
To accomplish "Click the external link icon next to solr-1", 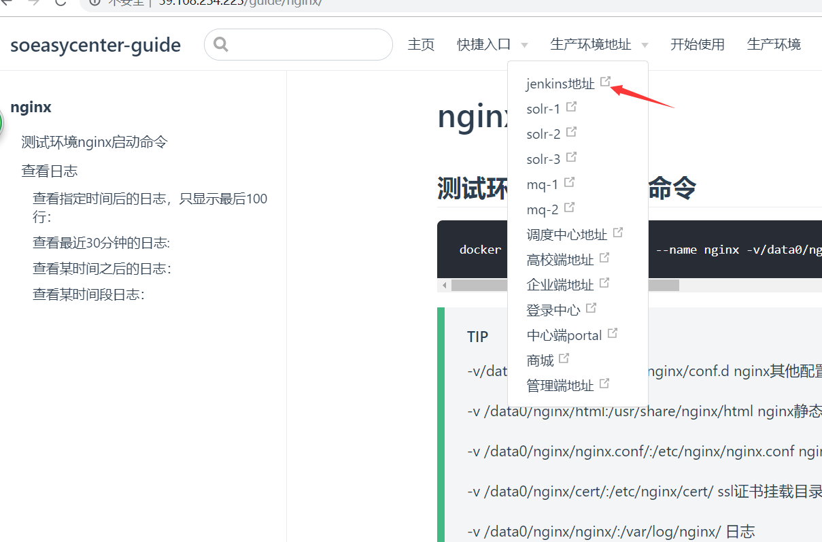I will [572, 107].
